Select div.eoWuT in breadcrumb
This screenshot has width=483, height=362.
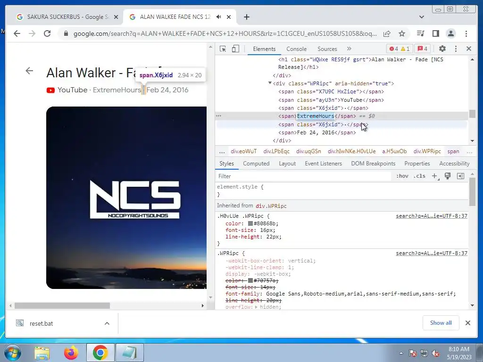[244, 151]
